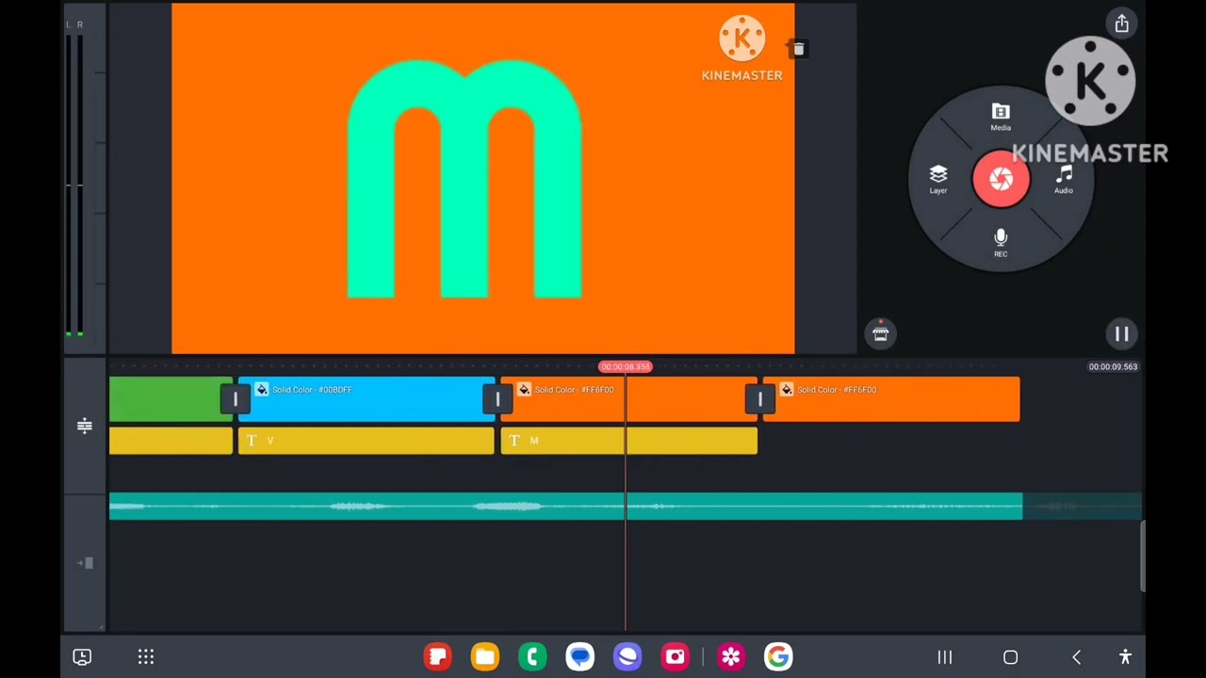Open the Layer menu in the wheel
The width and height of the screenshot is (1206, 678).
pos(938,179)
